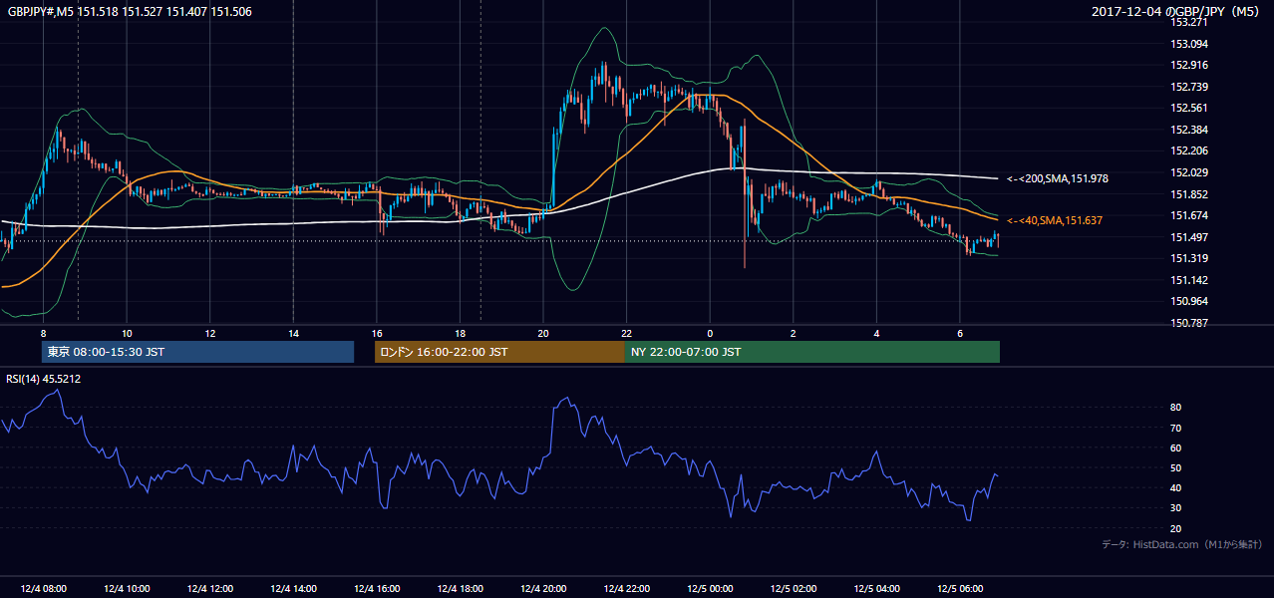Click the RSI scale value 20
1274x598 pixels.
pyautogui.click(x=1176, y=528)
